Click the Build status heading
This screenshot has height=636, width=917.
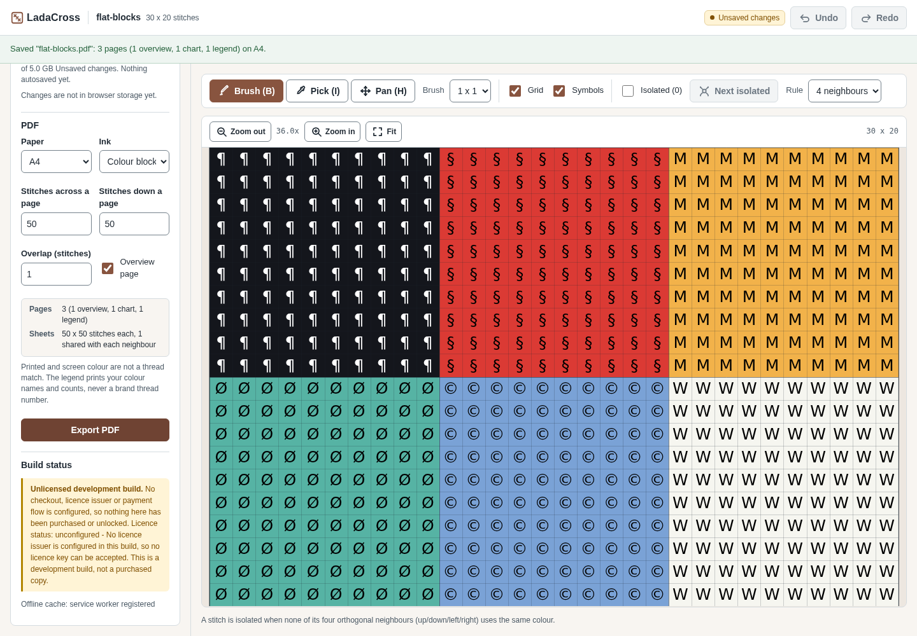point(46,465)
